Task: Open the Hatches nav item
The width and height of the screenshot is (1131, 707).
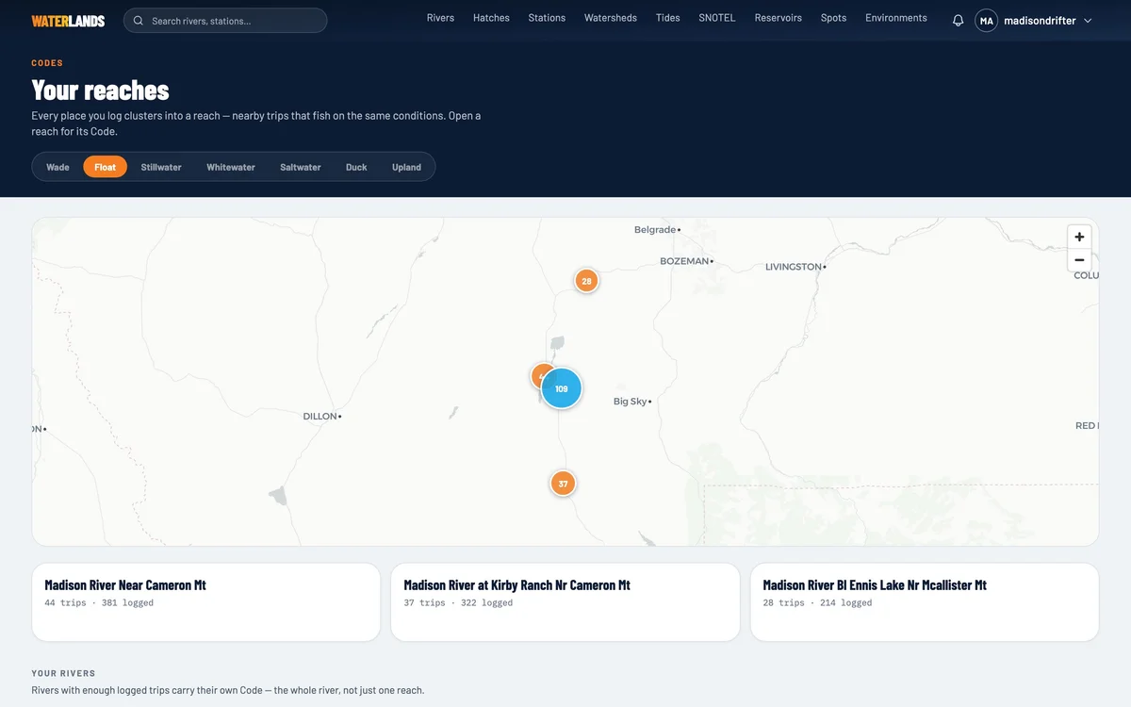Action: tap(491, 18)
